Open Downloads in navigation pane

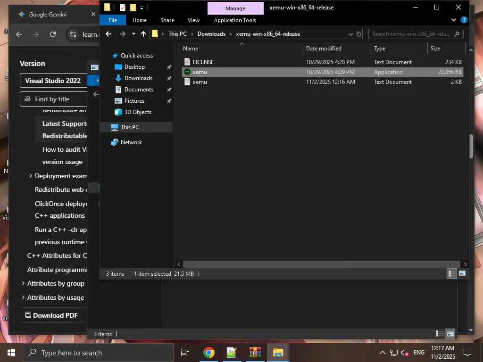138,78
